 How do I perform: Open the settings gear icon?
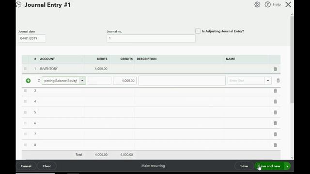[257, 4]
